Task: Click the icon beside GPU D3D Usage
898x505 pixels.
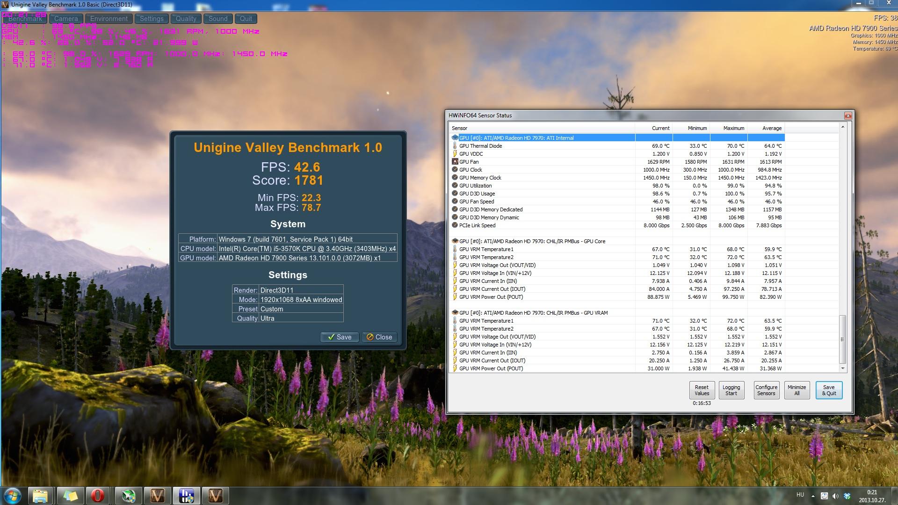Action: point(455,194)
